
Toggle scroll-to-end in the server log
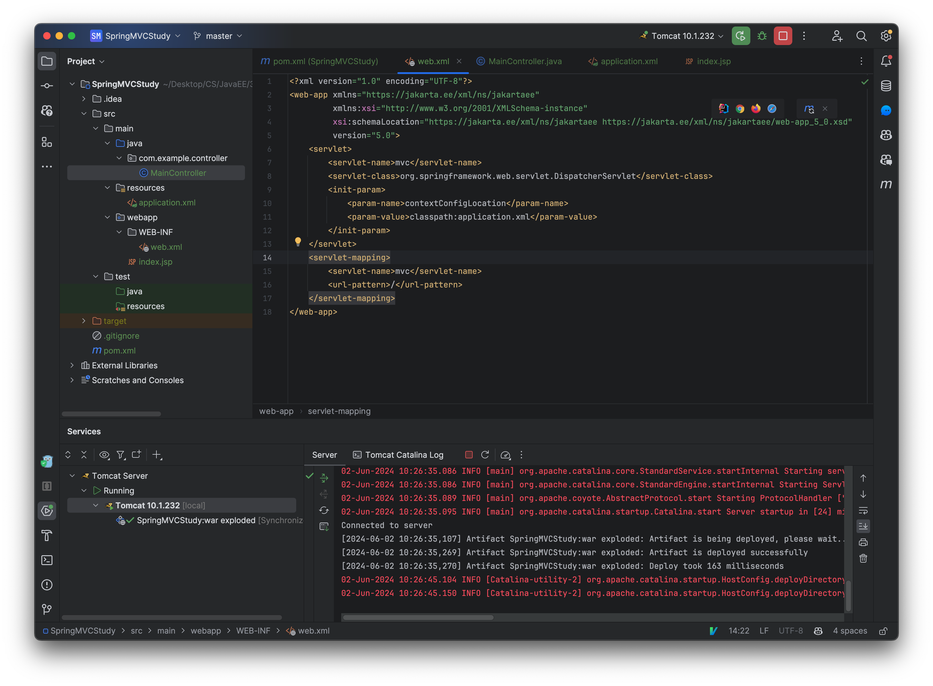[x=864, y=526]
